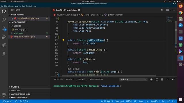The width and height of the screenshot is (184, 103).
Task: Open the Help menu
Action: 34,6
